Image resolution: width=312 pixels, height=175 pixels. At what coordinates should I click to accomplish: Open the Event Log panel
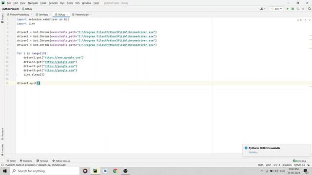point(299,161)
